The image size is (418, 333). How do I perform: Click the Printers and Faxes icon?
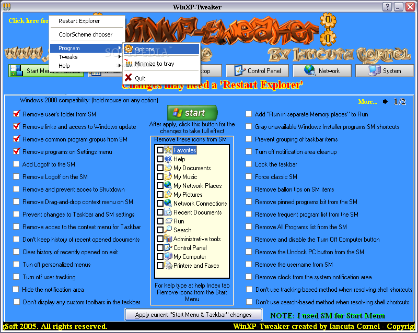tap(168, 265)
